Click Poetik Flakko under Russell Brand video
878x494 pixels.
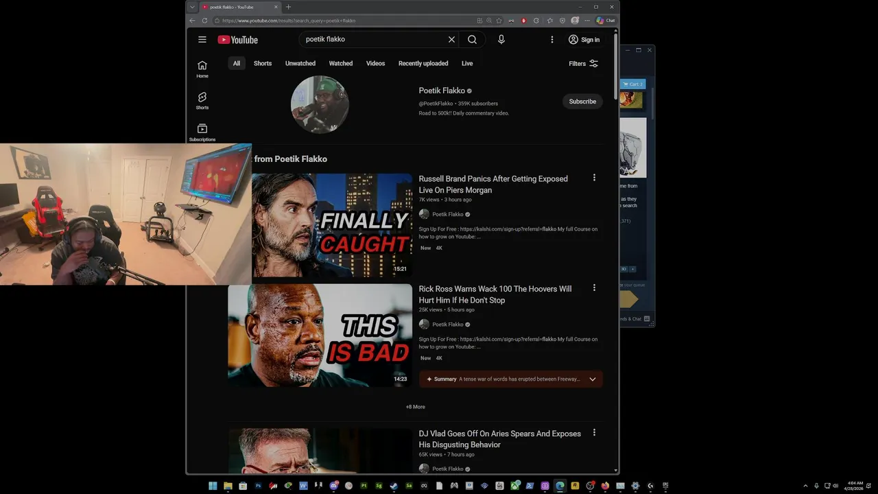(x=447, y=214)
